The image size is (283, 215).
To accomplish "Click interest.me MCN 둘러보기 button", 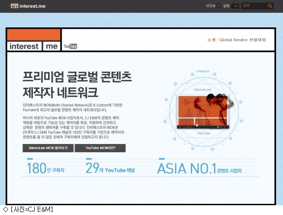I will (48, 148).
